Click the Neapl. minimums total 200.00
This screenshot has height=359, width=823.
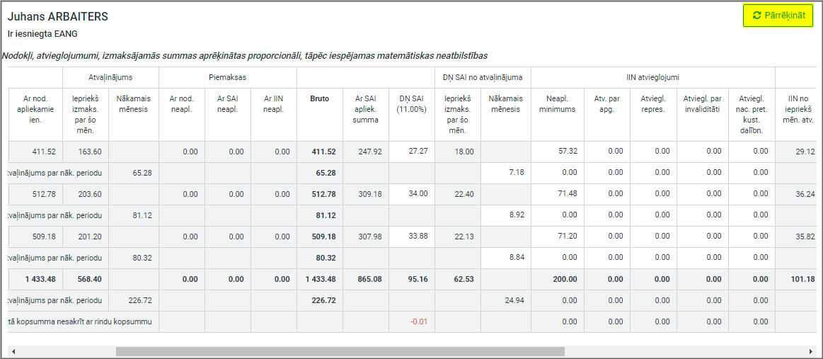pos(565,279)
